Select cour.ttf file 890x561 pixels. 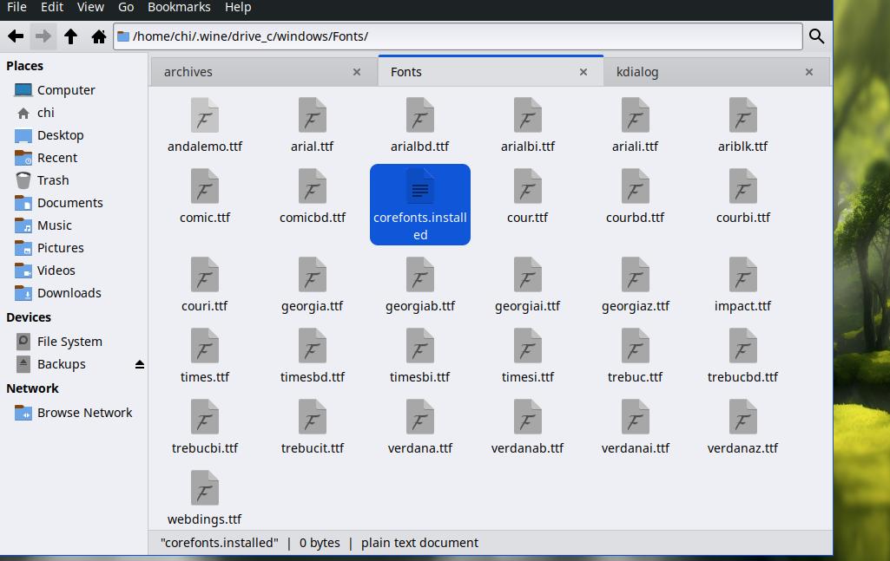pyautogui.click(x=527, y=197)
